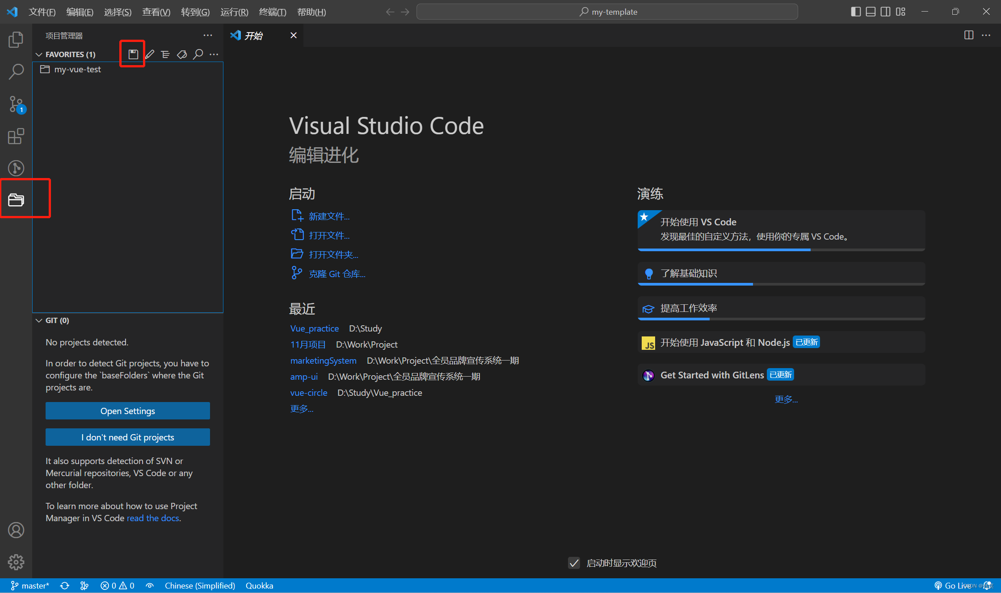
Task: Toggle the primary sidebar layout button
Action: (x=855, y=12)
